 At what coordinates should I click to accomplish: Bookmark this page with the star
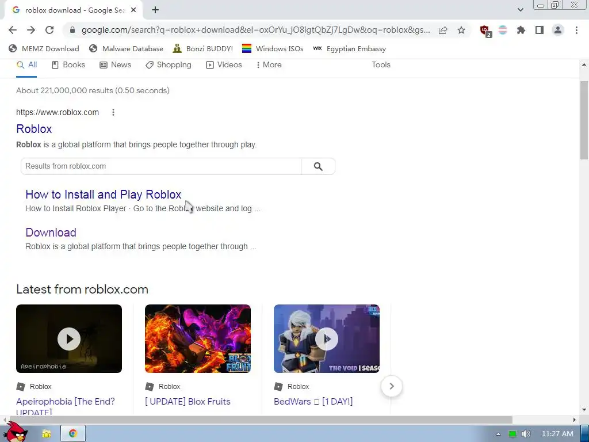[x=461, y=30]
